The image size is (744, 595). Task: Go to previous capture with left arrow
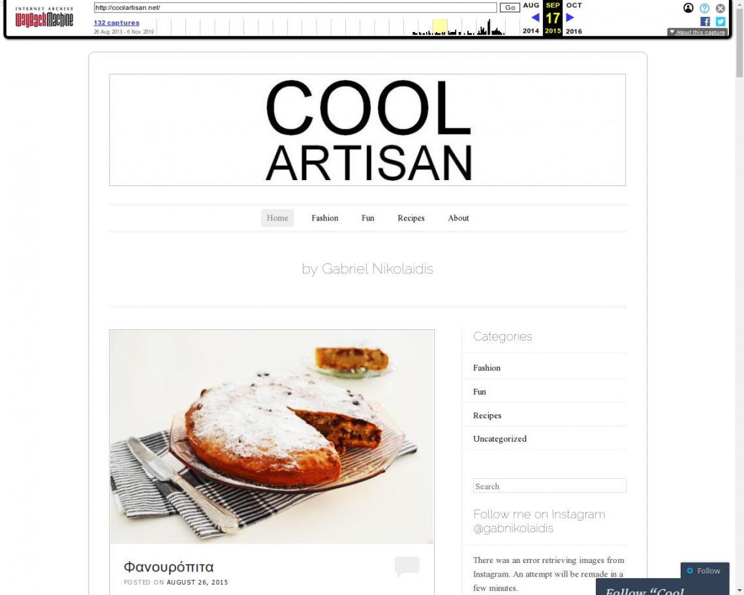[535, 18]
